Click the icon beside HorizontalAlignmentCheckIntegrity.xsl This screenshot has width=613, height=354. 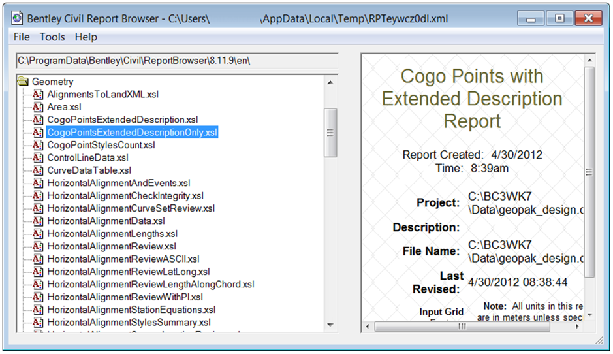pyautogui.click(x=38, y=195)
